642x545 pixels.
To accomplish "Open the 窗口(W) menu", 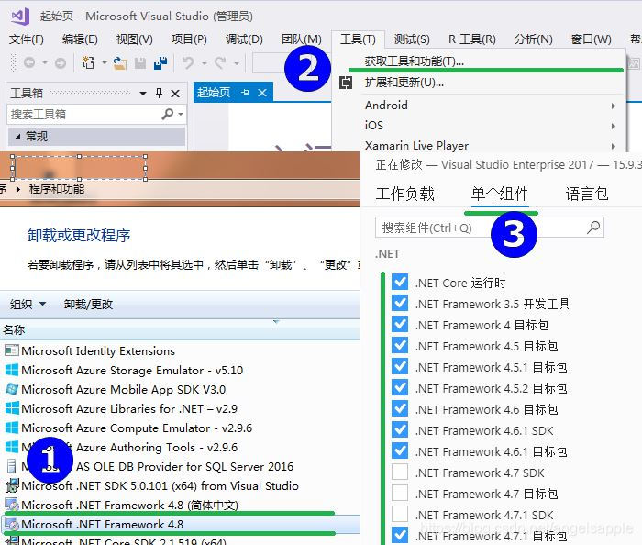I will point(591,39).
